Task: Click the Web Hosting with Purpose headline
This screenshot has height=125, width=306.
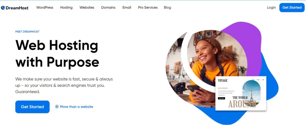Action: [x=57, y=53]
